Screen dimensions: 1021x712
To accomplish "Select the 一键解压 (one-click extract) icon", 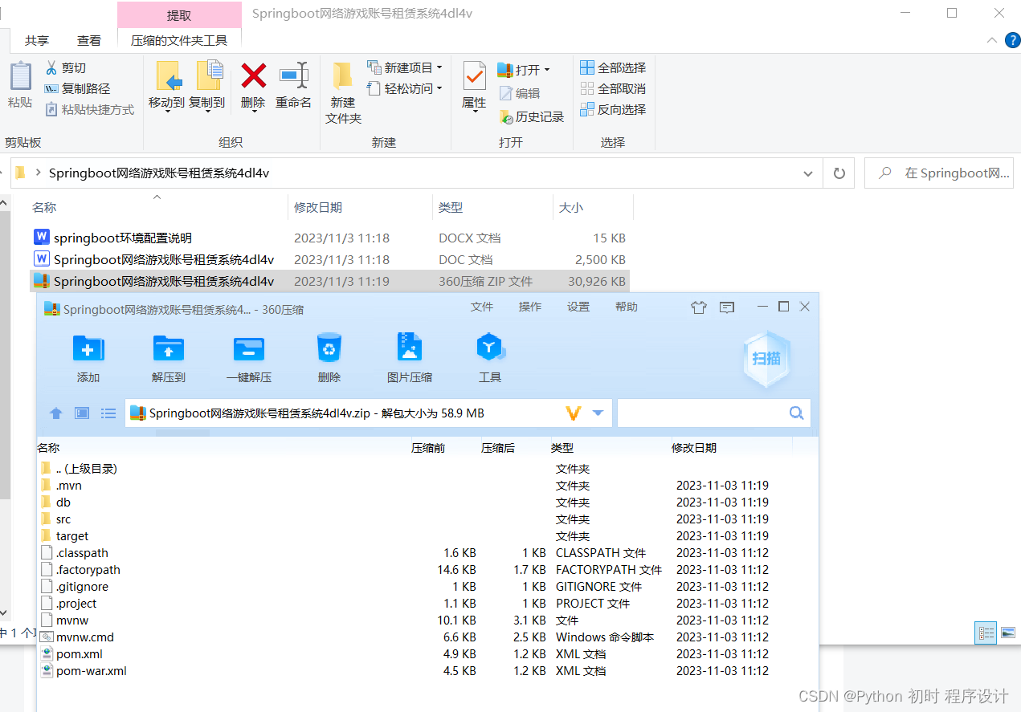I will 248,357.
